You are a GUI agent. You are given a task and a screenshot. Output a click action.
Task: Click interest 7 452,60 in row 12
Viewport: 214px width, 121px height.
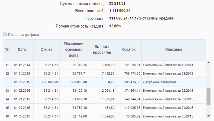pyautogui.click(x=108, y=74)
